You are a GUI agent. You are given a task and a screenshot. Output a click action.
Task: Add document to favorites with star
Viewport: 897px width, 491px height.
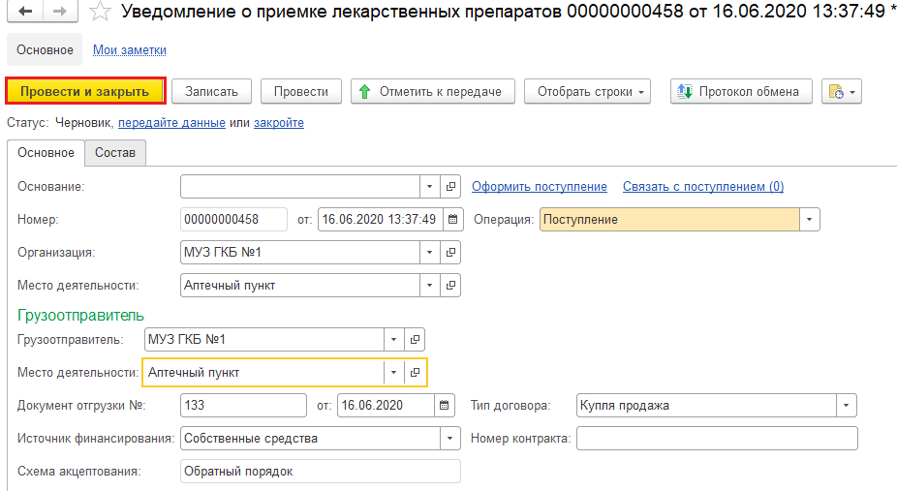click(100, 12)
